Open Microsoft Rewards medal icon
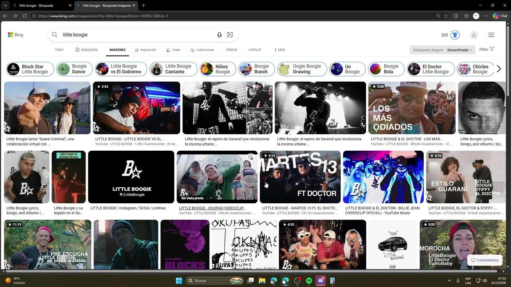Screen dimensions: 511x287 (455, 35)
